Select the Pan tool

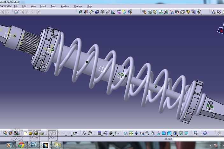coord(136,133)
